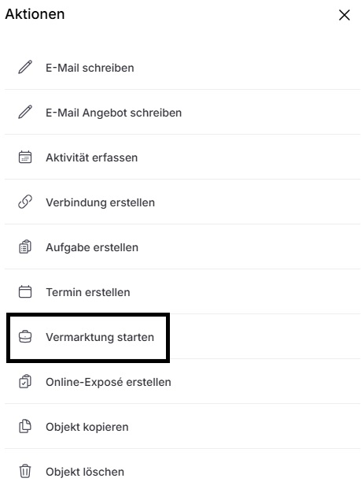Close the Aktionen panel
This screenshot has height=493, width=361.
click(344, 15)
